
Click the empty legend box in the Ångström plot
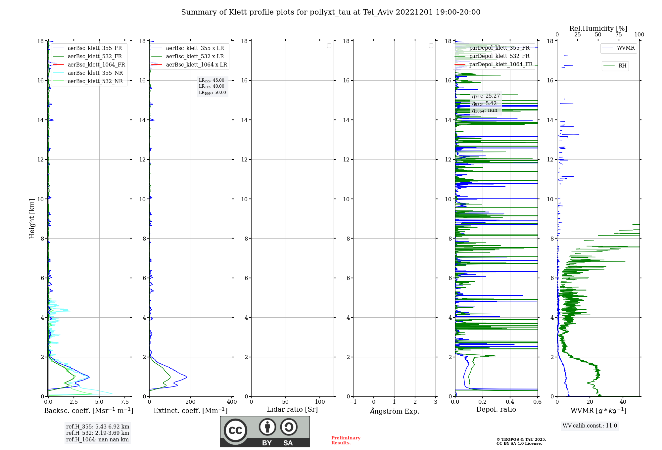coord(431,46)
